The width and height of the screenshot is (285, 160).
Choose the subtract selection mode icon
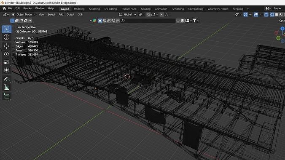21,21
